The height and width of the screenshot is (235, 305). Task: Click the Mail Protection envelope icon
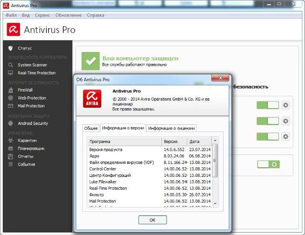click(10, 106)
